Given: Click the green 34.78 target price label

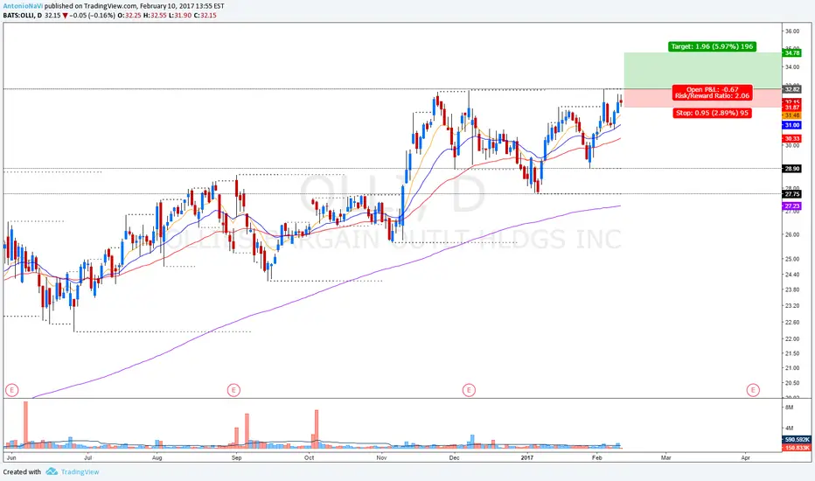Looking at the screenshot, I should pyautogui.click(x=791, y=53).
